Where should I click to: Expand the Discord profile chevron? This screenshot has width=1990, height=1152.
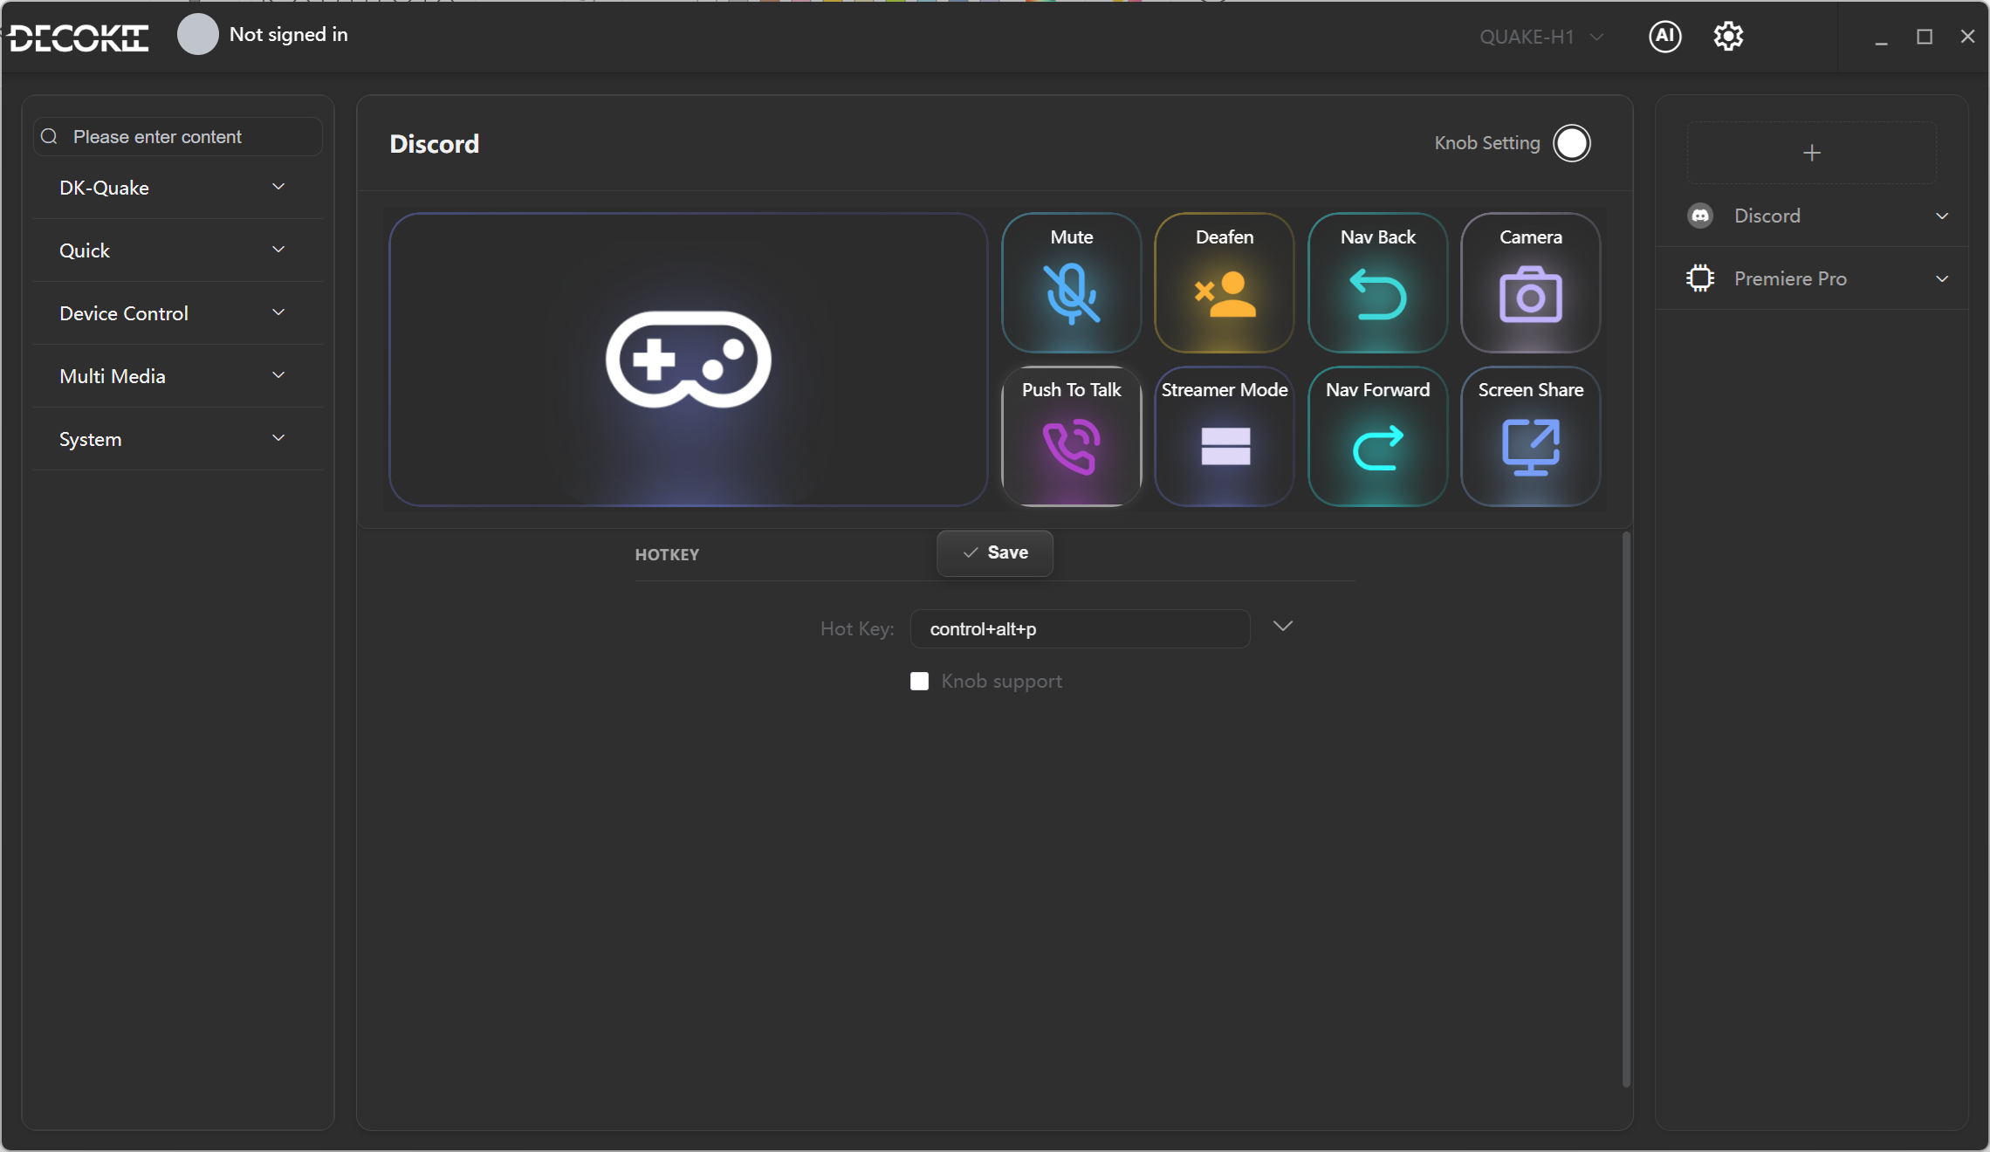tap(1942, 216)
